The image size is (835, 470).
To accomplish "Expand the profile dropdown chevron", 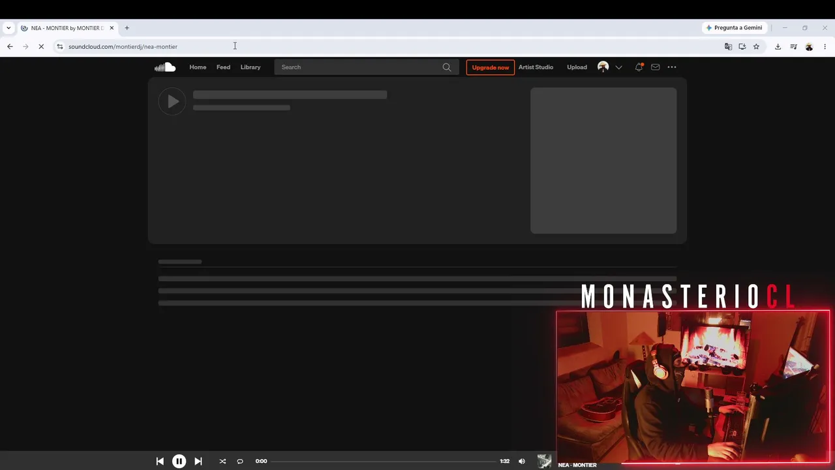I will click(x=618, y=67).
